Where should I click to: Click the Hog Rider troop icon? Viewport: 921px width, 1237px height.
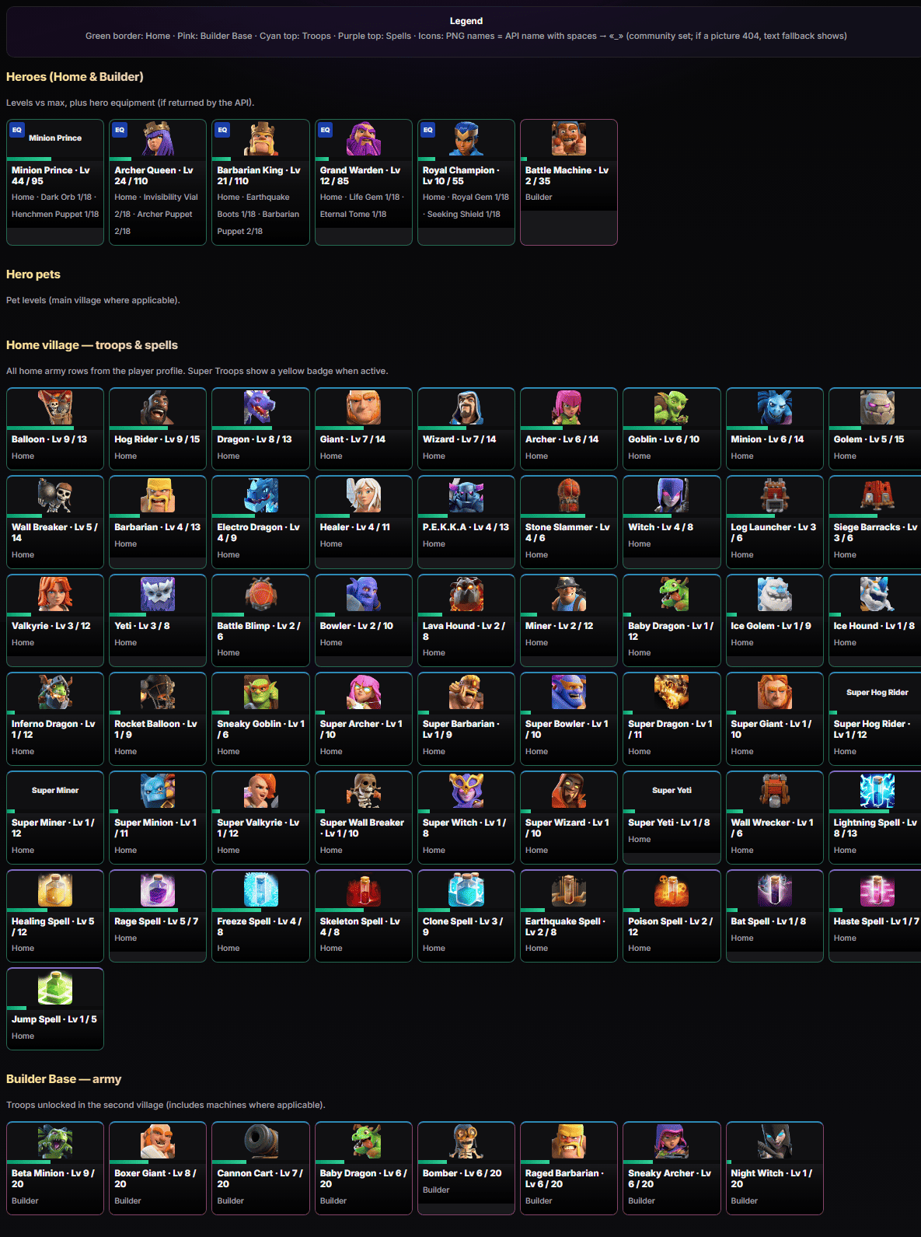point(158,407)
